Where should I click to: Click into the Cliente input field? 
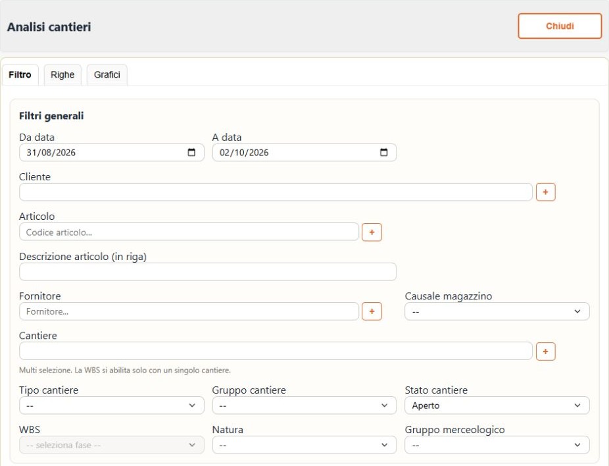click(x=276, y=192)
